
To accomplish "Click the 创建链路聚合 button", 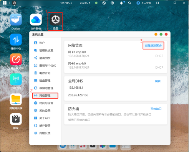I will (x=153, y=46).
